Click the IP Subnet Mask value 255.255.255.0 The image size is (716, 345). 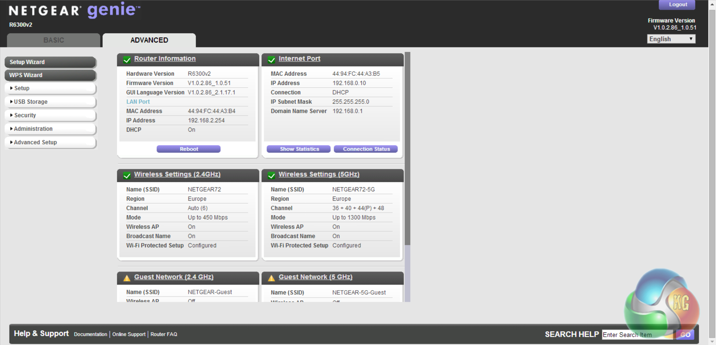[x=351, y=102]
